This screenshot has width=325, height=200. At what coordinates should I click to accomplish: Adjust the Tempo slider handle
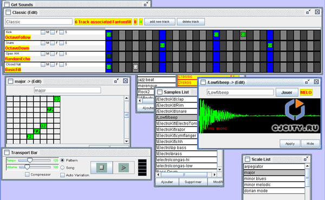[x=30, y=160]
